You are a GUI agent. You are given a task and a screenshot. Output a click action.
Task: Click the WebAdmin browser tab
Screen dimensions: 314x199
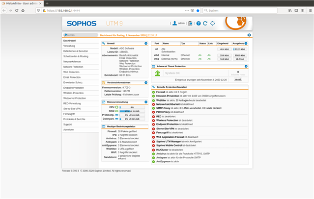(x=22, y=3)
